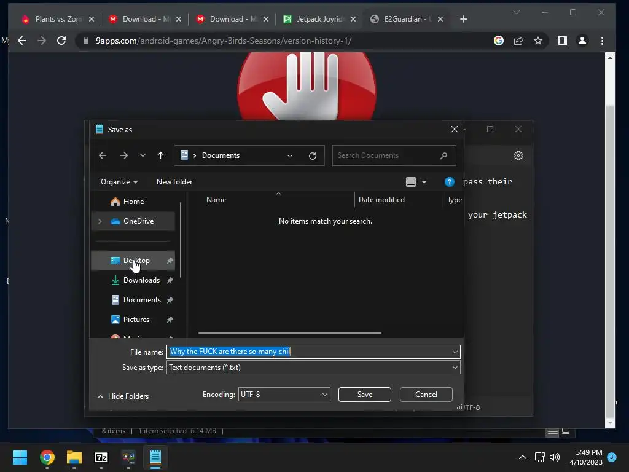Show hidden system tray icons

pyautogui.click(x=522, y=457)
